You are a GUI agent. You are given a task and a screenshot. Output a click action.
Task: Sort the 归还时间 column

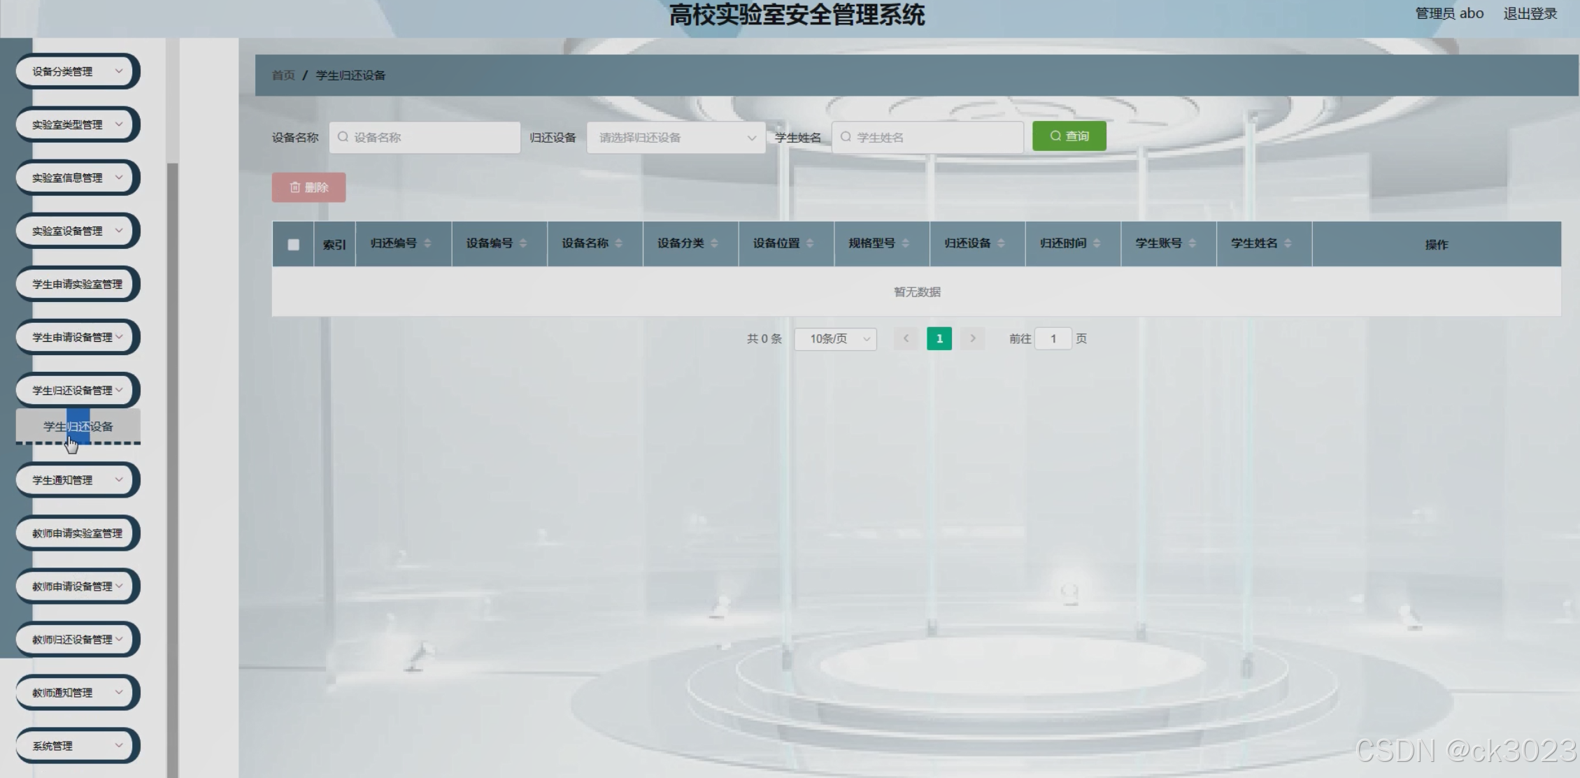[x=1097, y=243]
